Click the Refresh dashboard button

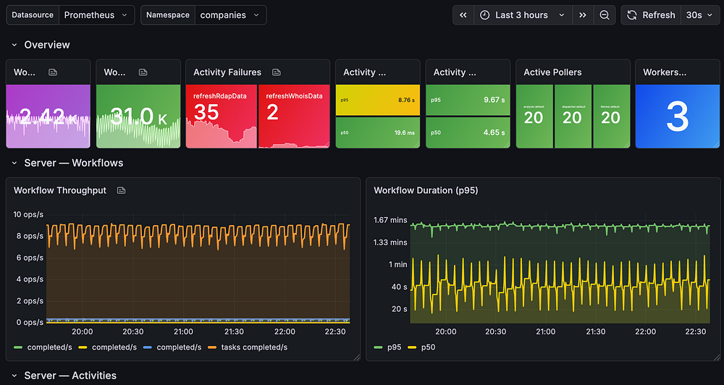coord(650,15)
